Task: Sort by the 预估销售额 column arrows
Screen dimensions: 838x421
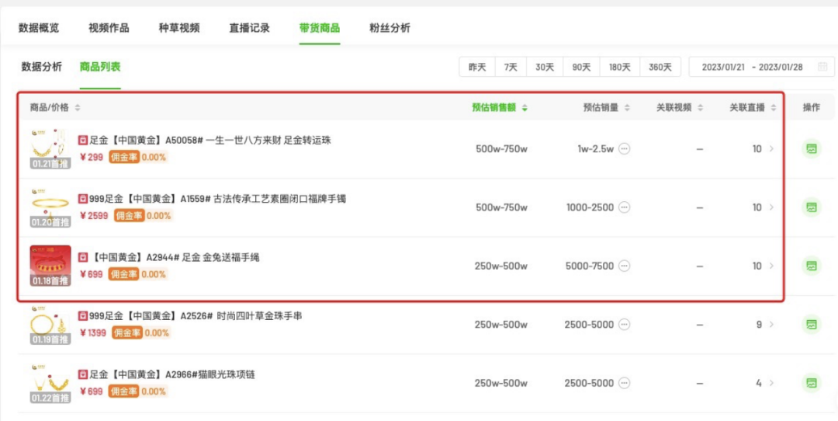Action: click(x=525, y=108)
